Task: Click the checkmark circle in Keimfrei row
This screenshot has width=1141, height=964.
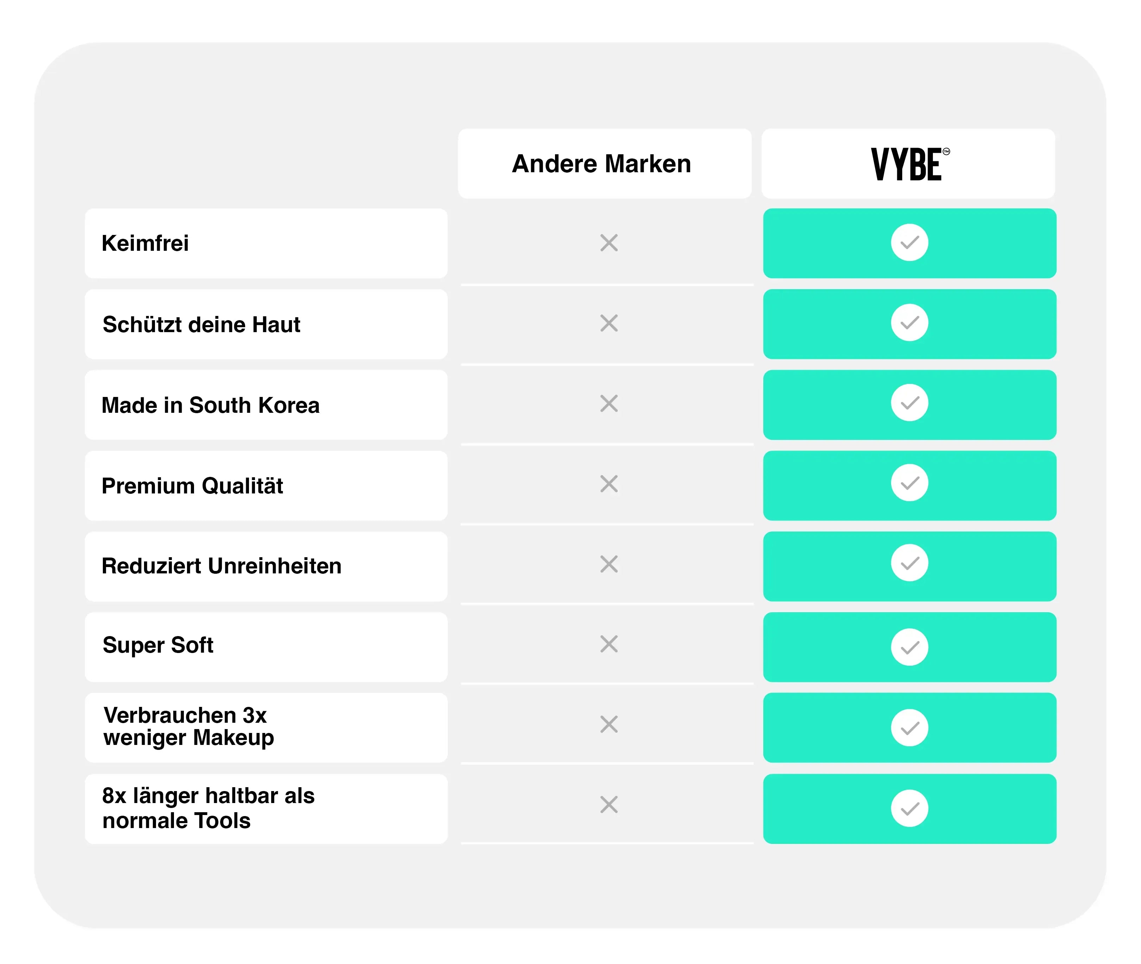Action: 909,243
